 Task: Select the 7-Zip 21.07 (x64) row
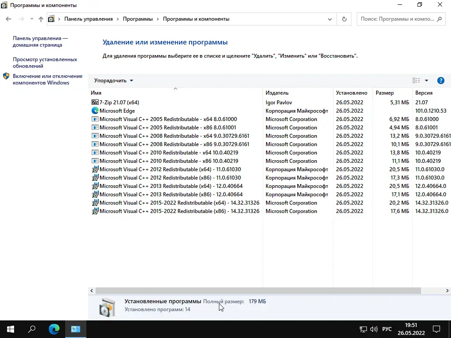click(270, 102)
